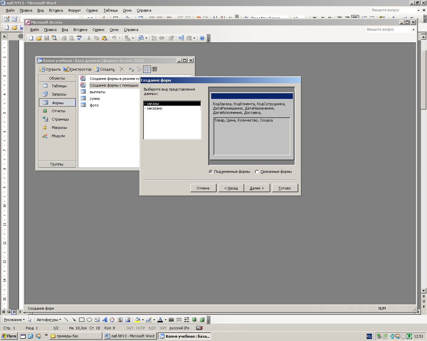
Task: Open Сервис menu in Access window
Action: coord(98,30)
